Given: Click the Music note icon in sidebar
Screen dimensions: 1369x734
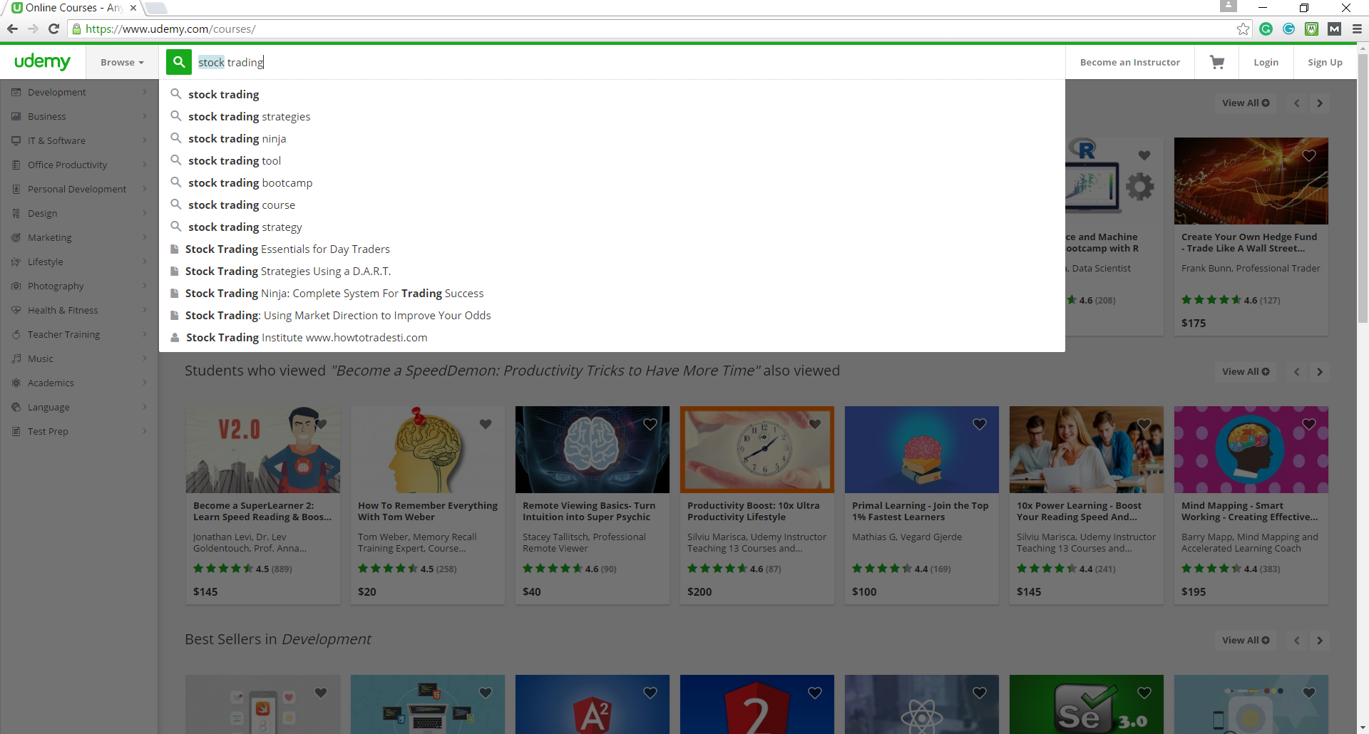Looking at the screenshot, I should pos(16,358).
